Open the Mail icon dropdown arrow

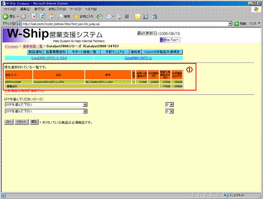click(113, 16)
